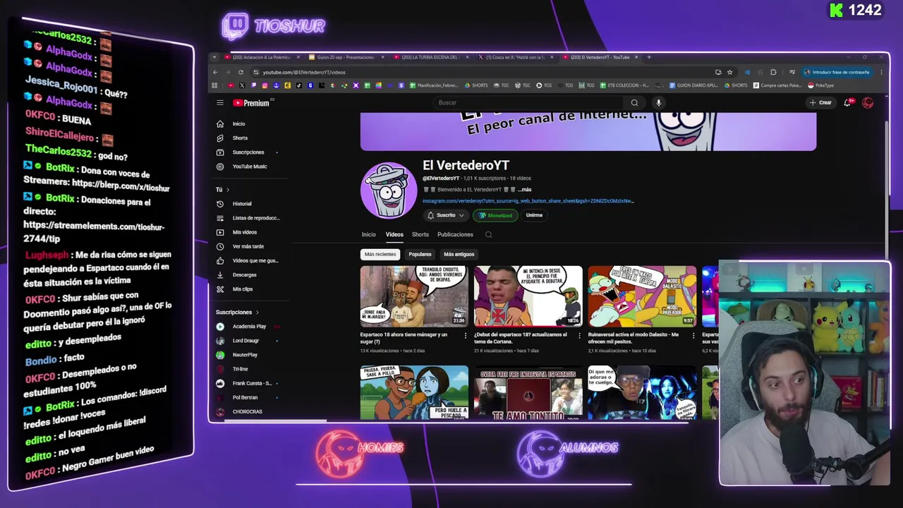903x508 pixels.
Task: Open Mis vídeos in the sidebar
Action: (244, 232)
